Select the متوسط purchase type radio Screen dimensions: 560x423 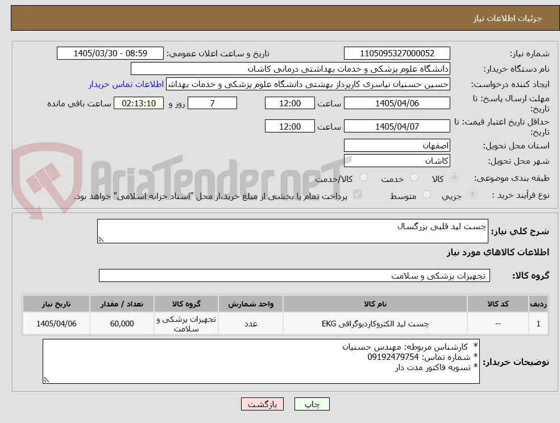point(426,194)
